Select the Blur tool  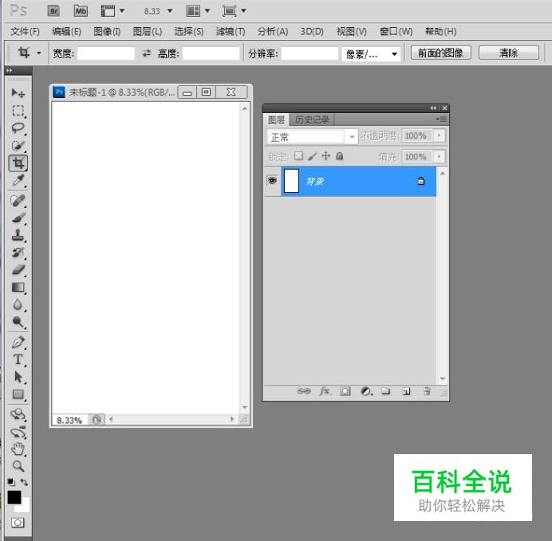pyautogui.click(x=18, y=304)
